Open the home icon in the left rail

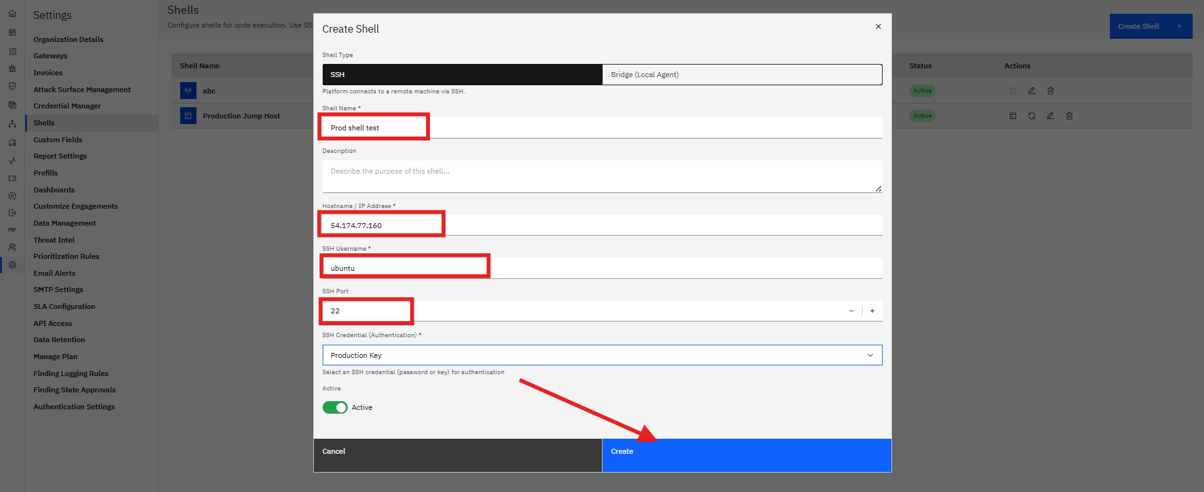point(12,13)
